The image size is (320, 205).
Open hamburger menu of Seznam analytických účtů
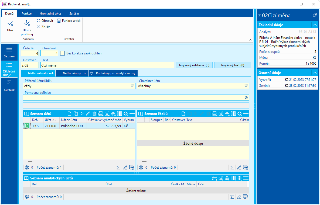coord(246,178)
